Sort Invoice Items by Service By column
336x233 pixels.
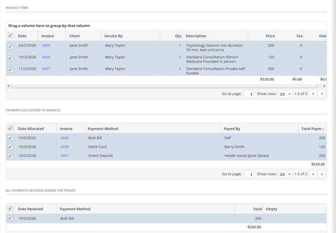click(x=113, y=36)
